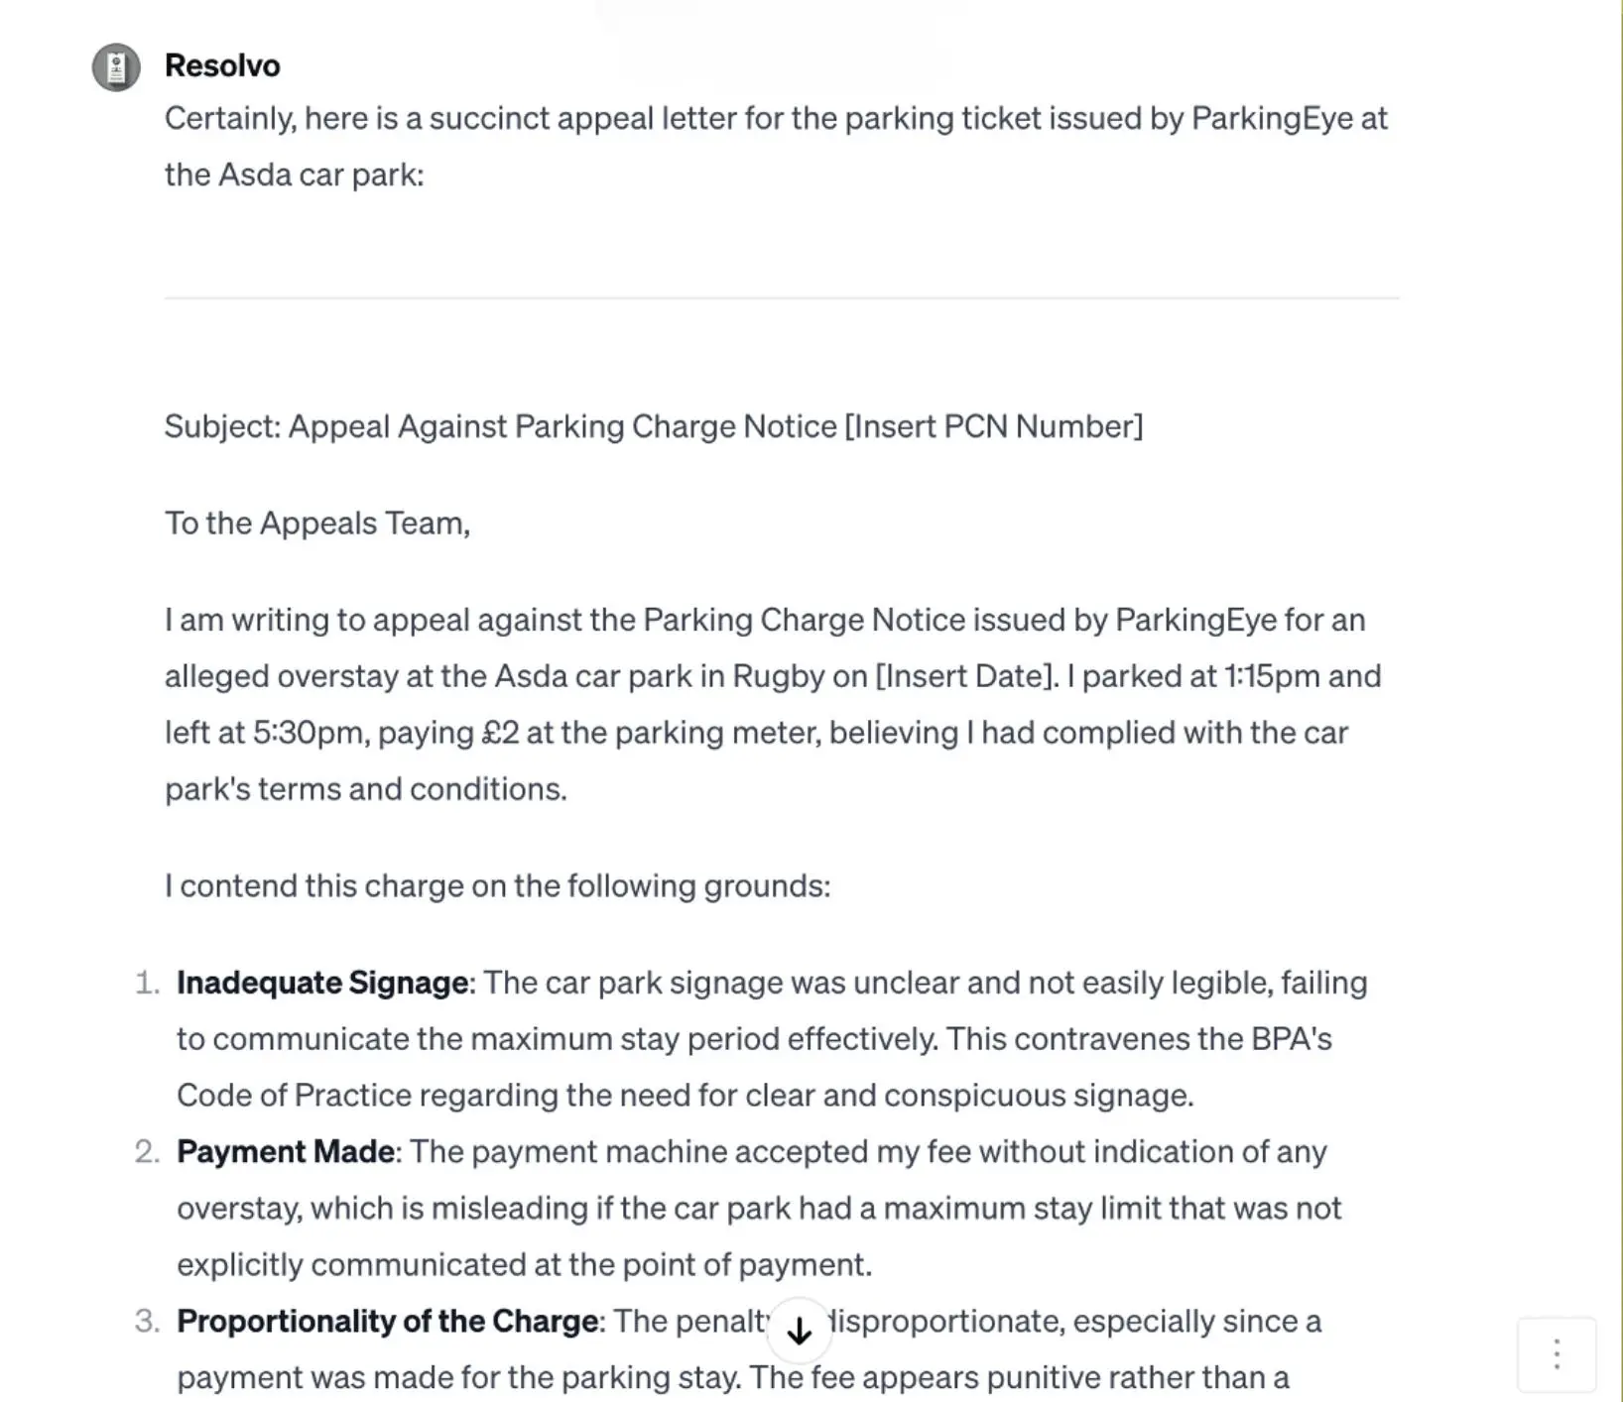Click the bold Resolvo sender name
This screenshot has height=1402, width=1623.
[x=221, y=65]
